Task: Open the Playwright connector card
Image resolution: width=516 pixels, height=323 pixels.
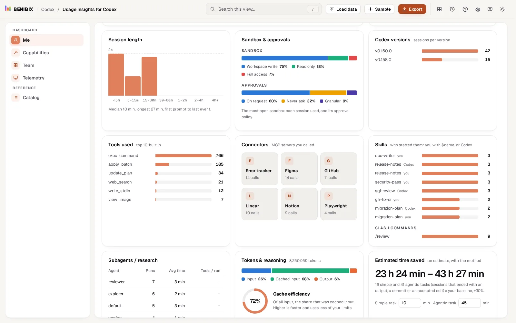Action: [x=339, y=204]
